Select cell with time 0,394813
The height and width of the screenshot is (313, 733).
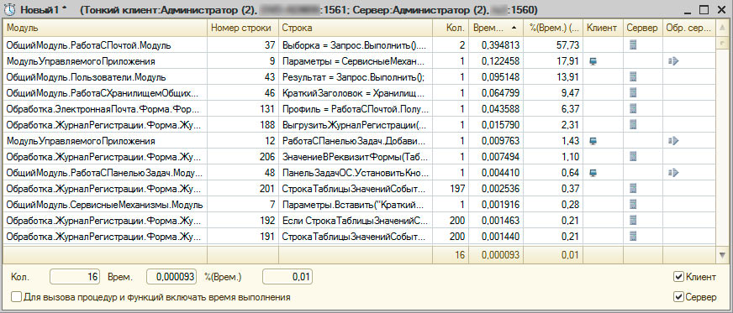click(496, 45)
